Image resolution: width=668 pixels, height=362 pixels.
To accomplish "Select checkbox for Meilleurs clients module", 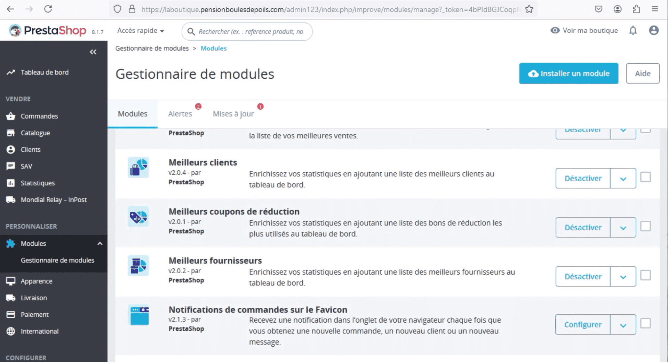I will click(645, 177).
